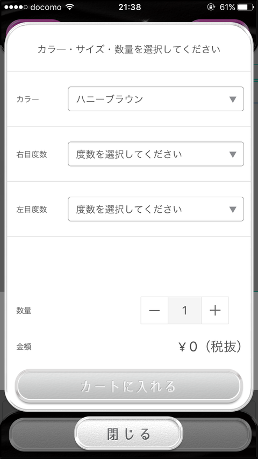Tap the 金額 price ¥0（税抜）text
The width and height of the screenshot is (258, 459).
coord(210,347)
